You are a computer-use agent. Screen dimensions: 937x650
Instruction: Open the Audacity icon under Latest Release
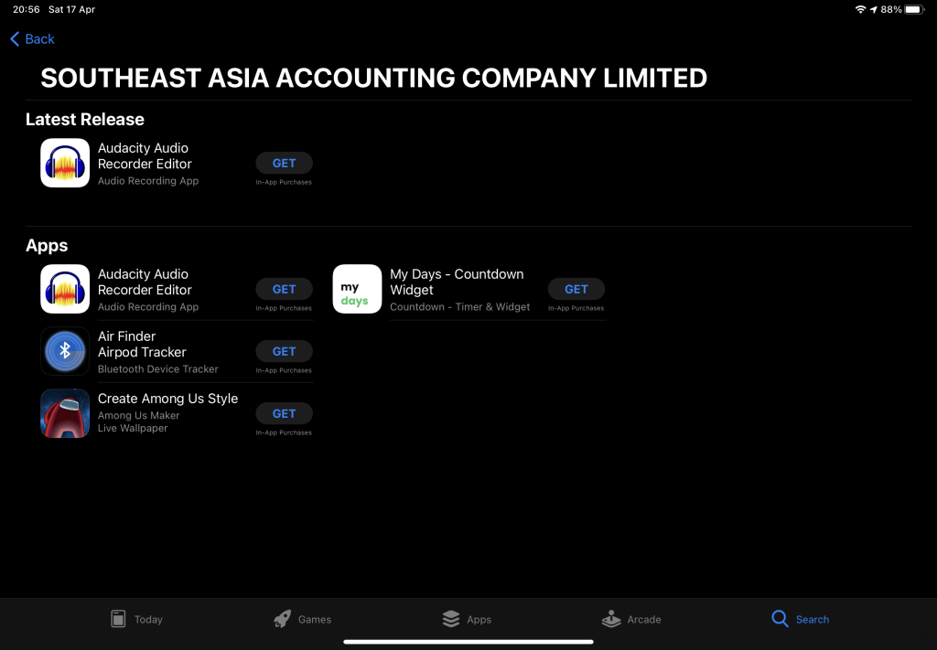pos(64,163)
